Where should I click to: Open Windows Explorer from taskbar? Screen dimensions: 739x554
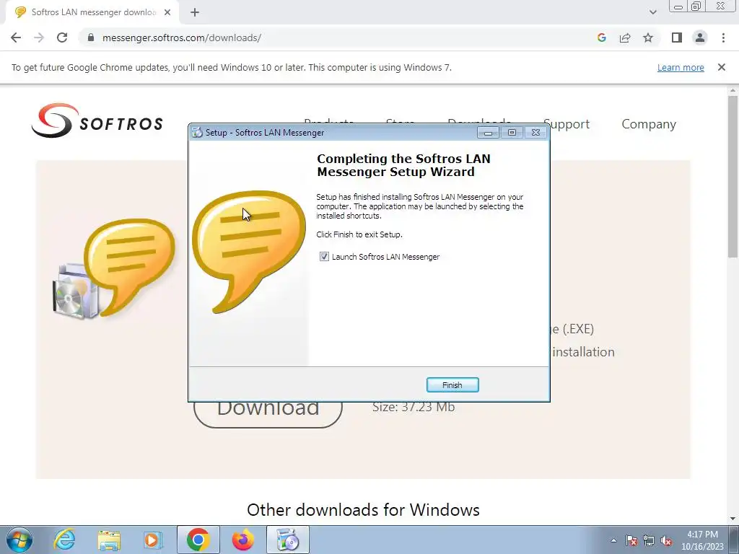point(109,540)
